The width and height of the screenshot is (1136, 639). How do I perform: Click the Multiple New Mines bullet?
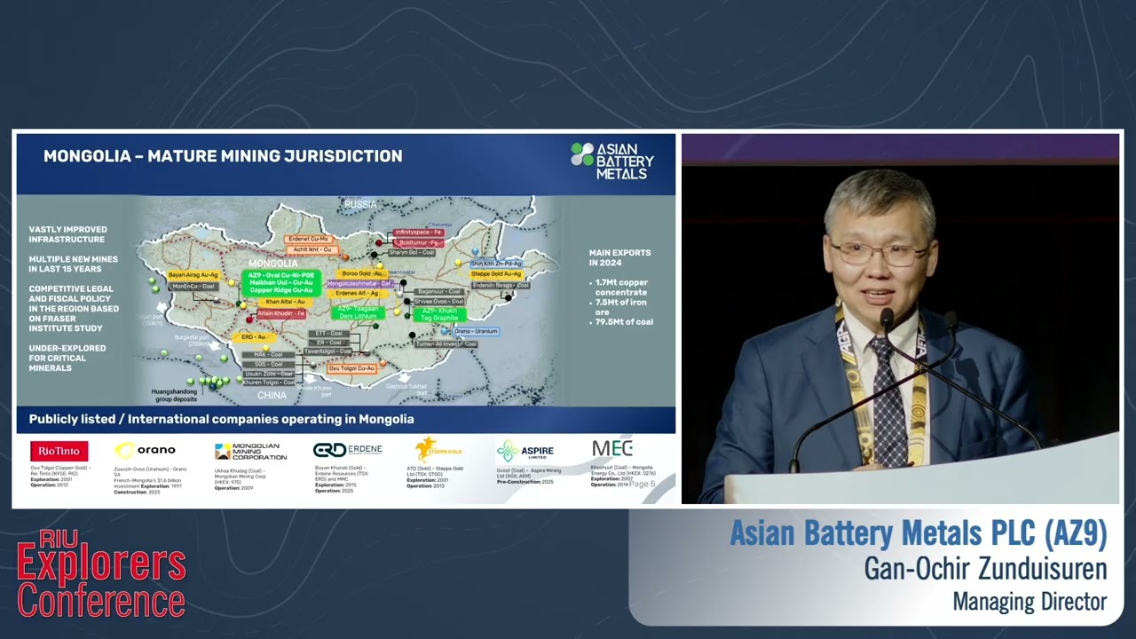coord(73,264)
